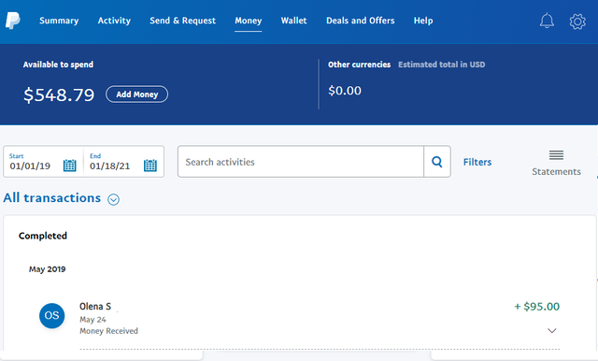Go to the Activity tab
Viewport: 598px width, 361px height.
114,21
